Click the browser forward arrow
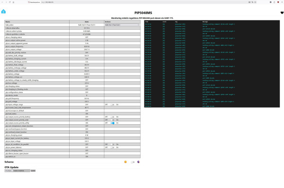 point(6,2)
